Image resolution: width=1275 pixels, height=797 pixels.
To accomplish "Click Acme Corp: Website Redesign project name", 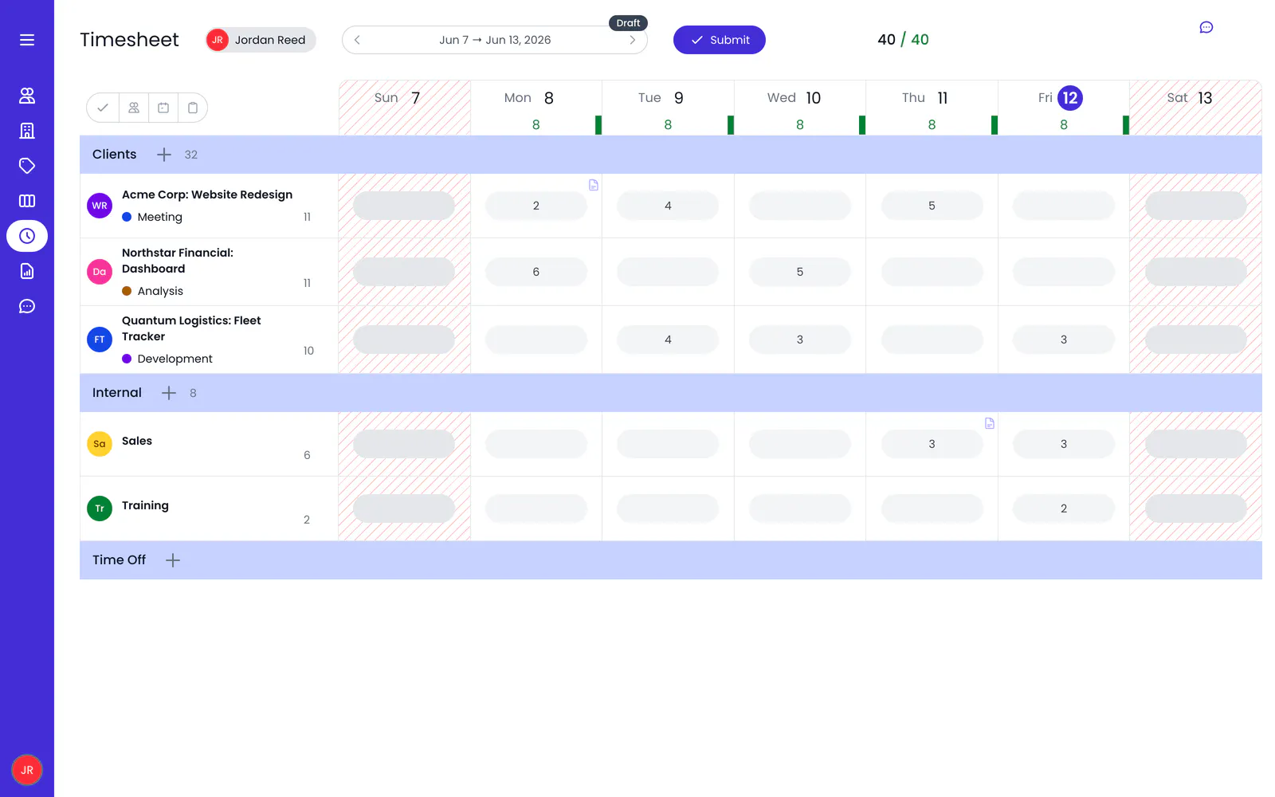I will (x=207, y=194).
